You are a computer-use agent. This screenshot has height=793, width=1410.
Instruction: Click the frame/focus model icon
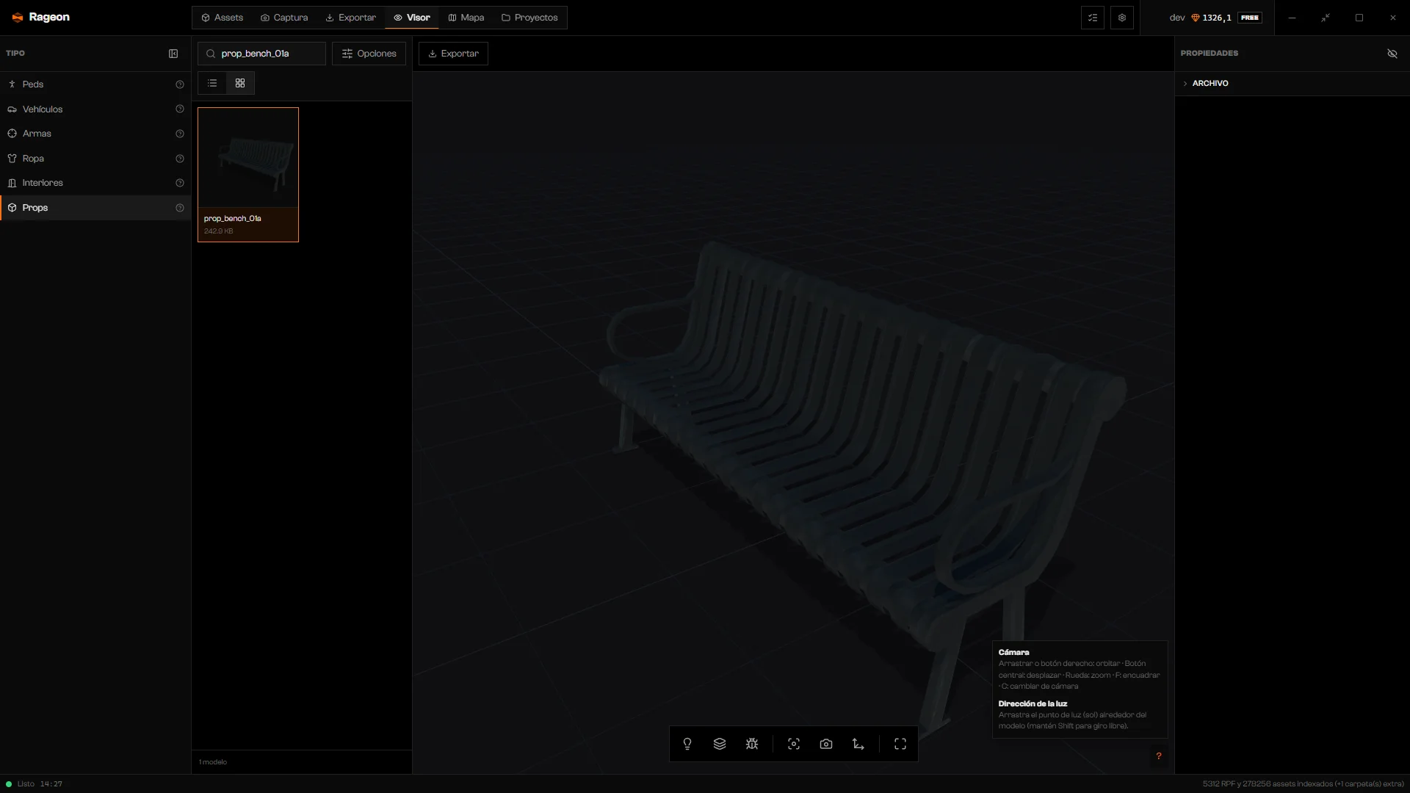tap(794, 744)
